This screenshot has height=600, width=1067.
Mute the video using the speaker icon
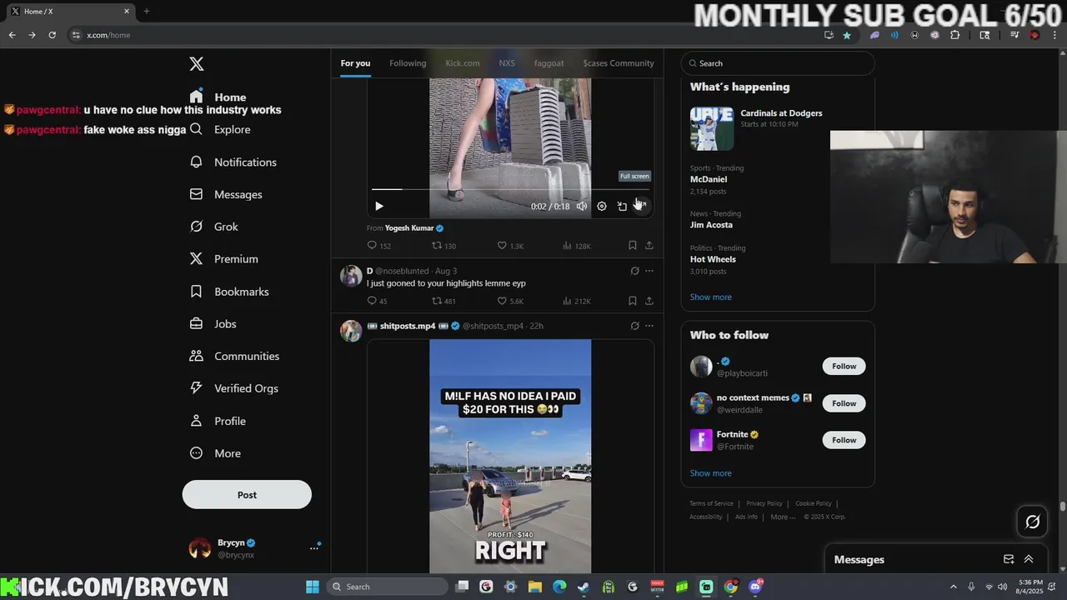point(582,206)
